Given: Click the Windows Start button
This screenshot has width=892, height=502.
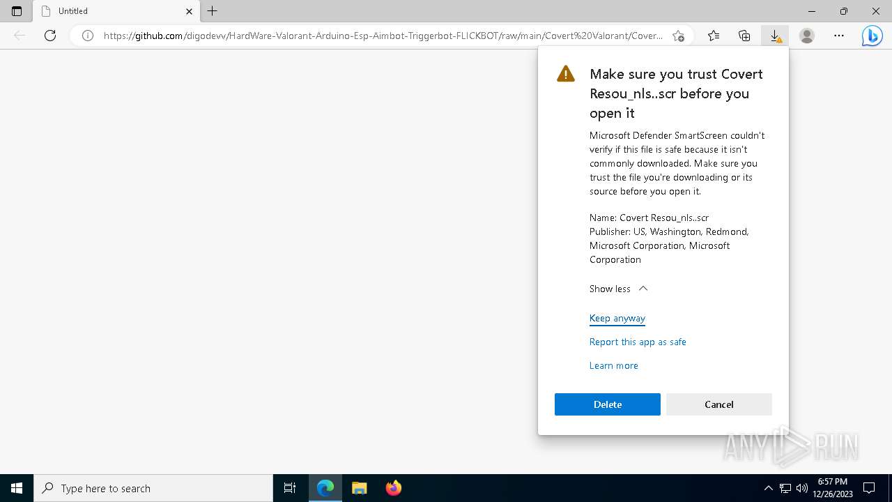Looking at the screenshot, I should [x=17, y=488].
